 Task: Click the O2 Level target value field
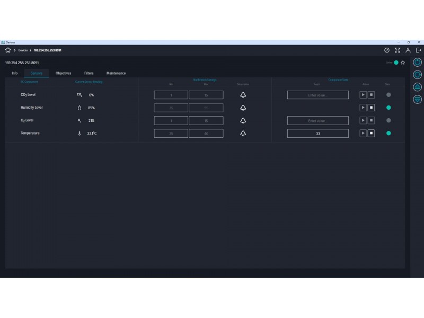(317, 121)
